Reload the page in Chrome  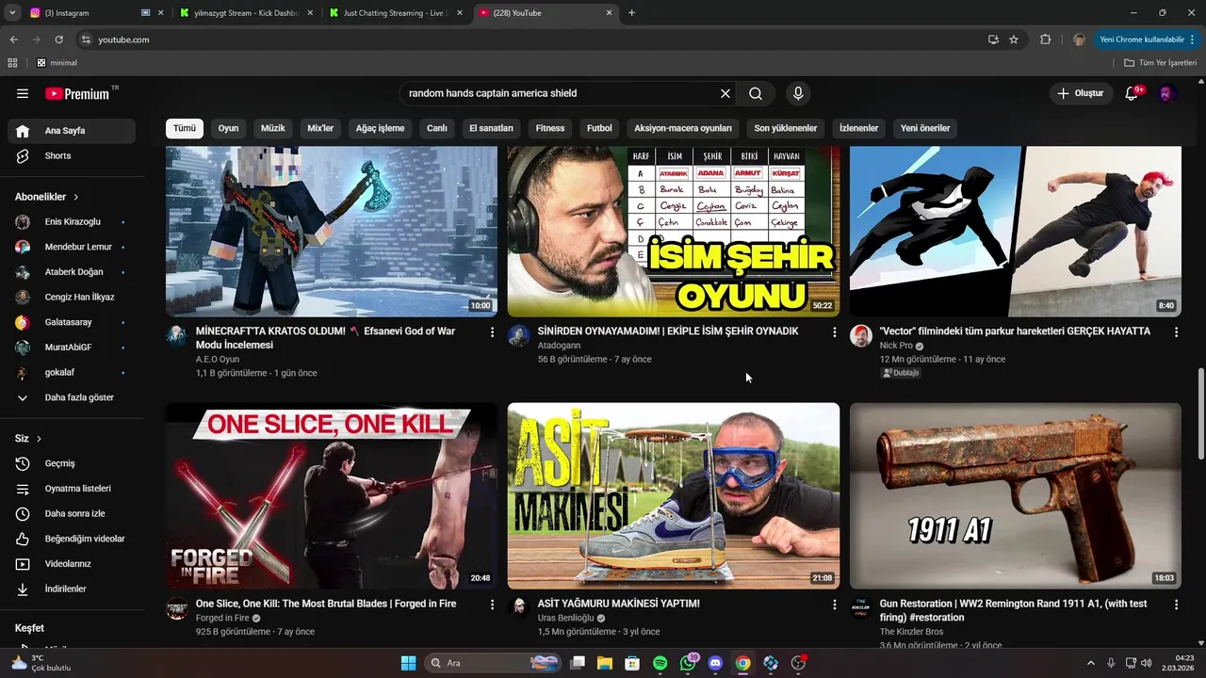pos(58,40)
